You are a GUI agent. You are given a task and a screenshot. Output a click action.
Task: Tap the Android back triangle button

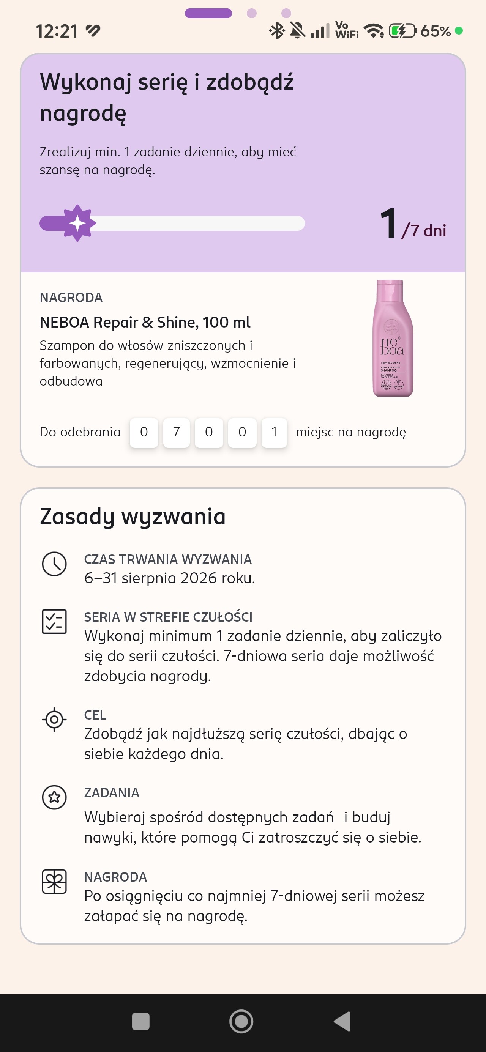pos(342,1021)
